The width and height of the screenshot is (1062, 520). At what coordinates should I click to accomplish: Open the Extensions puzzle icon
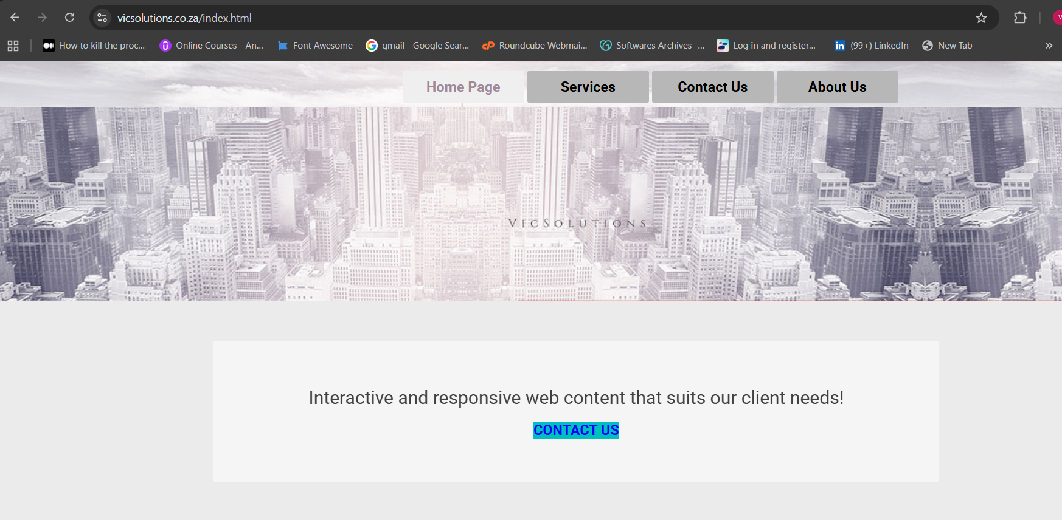(x=1020, y=18)
